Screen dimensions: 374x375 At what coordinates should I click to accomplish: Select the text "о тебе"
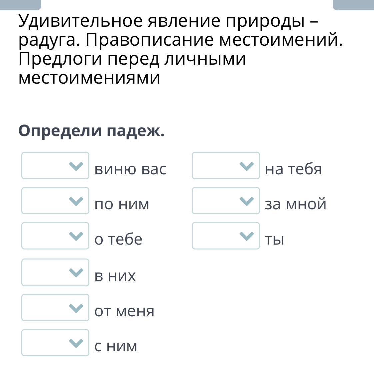click(x=118, y=239)
